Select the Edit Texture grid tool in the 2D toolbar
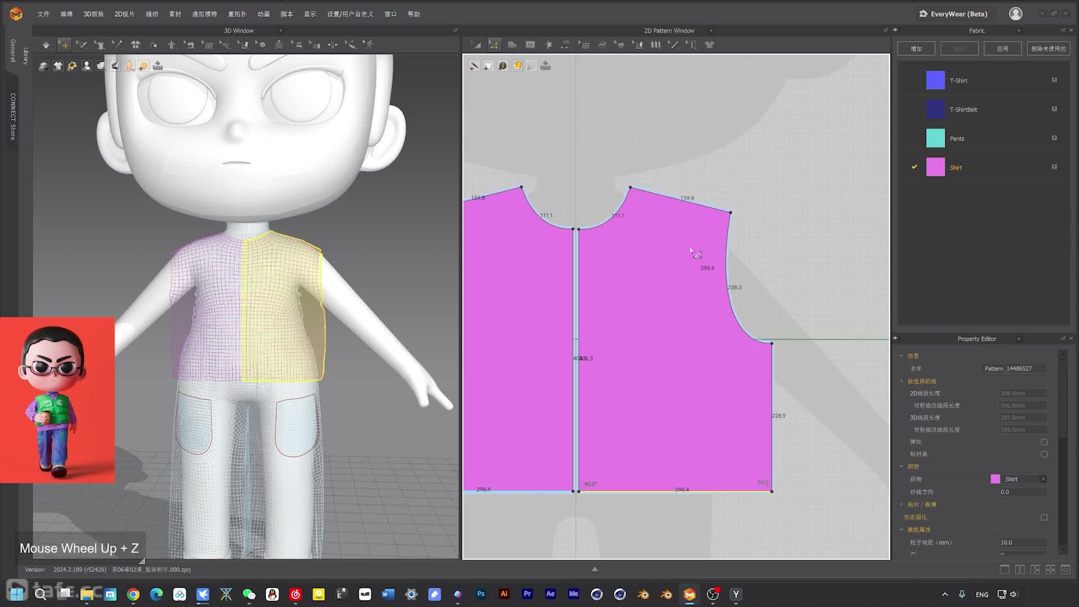The height and width of the screenshot is (607, 1079). [584, 45]
